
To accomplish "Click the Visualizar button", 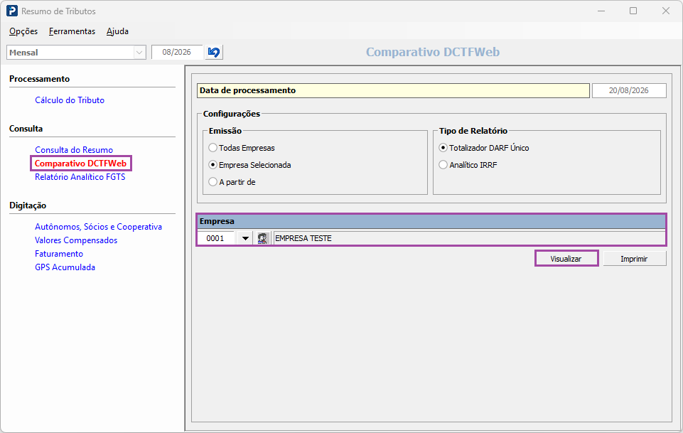I will [x=566, y=259].
